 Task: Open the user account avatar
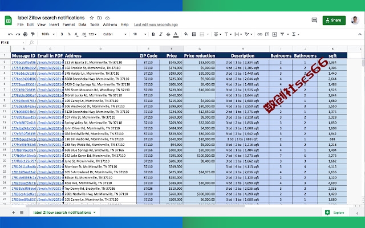tap(355, 21)
